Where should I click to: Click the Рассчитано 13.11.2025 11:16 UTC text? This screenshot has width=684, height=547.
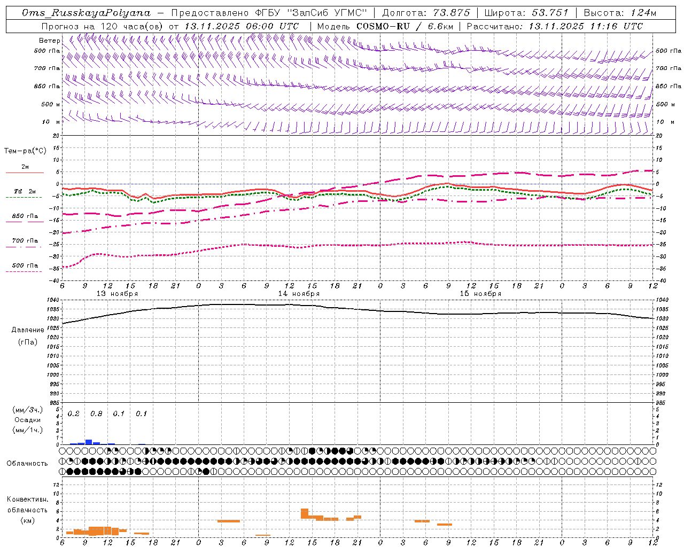pyautogui.click(x=555, y=26)
